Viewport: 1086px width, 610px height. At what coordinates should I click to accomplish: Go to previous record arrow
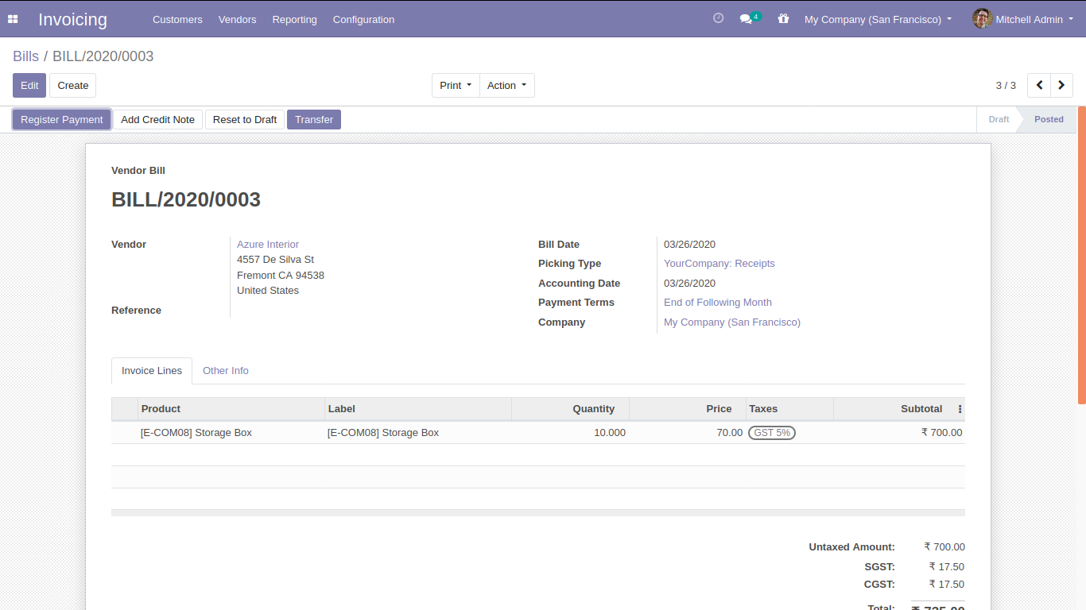click(1039, 85)
